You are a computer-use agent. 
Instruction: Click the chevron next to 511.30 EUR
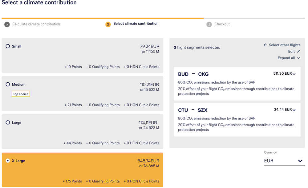[x=294, y=74]
